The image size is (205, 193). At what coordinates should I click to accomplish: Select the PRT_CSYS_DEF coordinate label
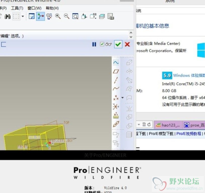(x=61, y=141)
